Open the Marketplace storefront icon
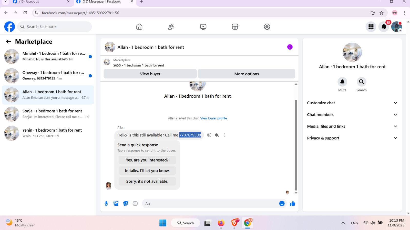The image size is (410, 230). point(235,27)
